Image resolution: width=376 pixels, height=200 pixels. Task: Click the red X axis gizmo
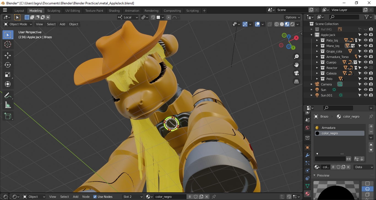pos(296,38)
